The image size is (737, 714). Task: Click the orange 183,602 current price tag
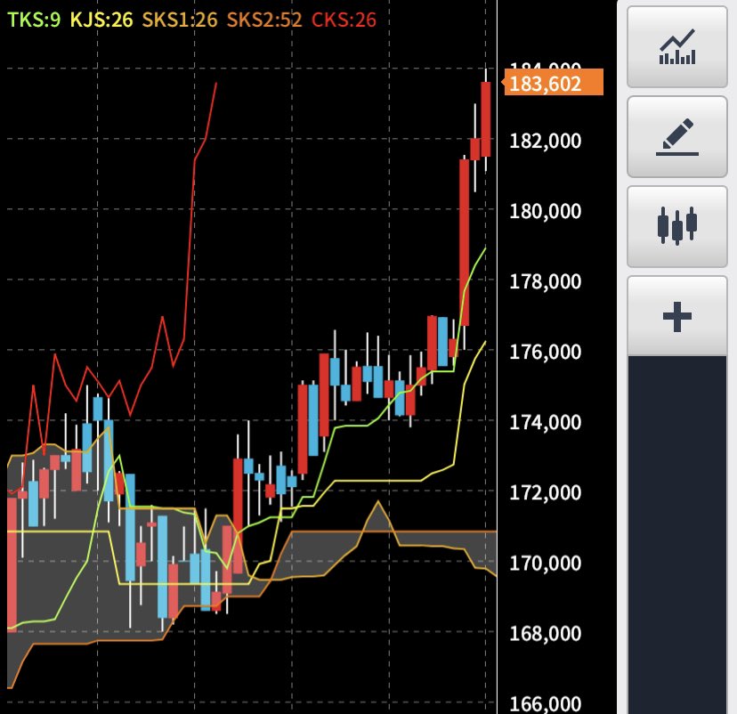pyautogui.click(x=554, y=83)
